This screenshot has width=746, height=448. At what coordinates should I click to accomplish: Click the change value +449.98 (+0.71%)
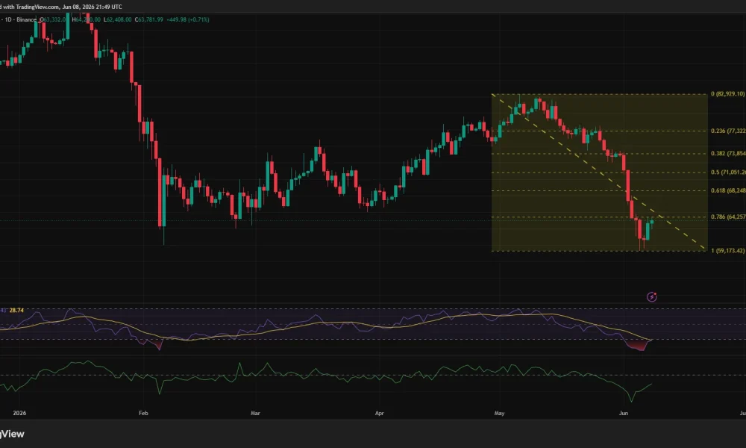point(188,19)
